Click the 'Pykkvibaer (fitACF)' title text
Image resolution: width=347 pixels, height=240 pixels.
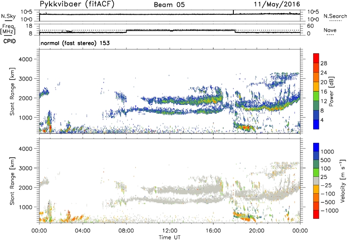coord(77,4)
